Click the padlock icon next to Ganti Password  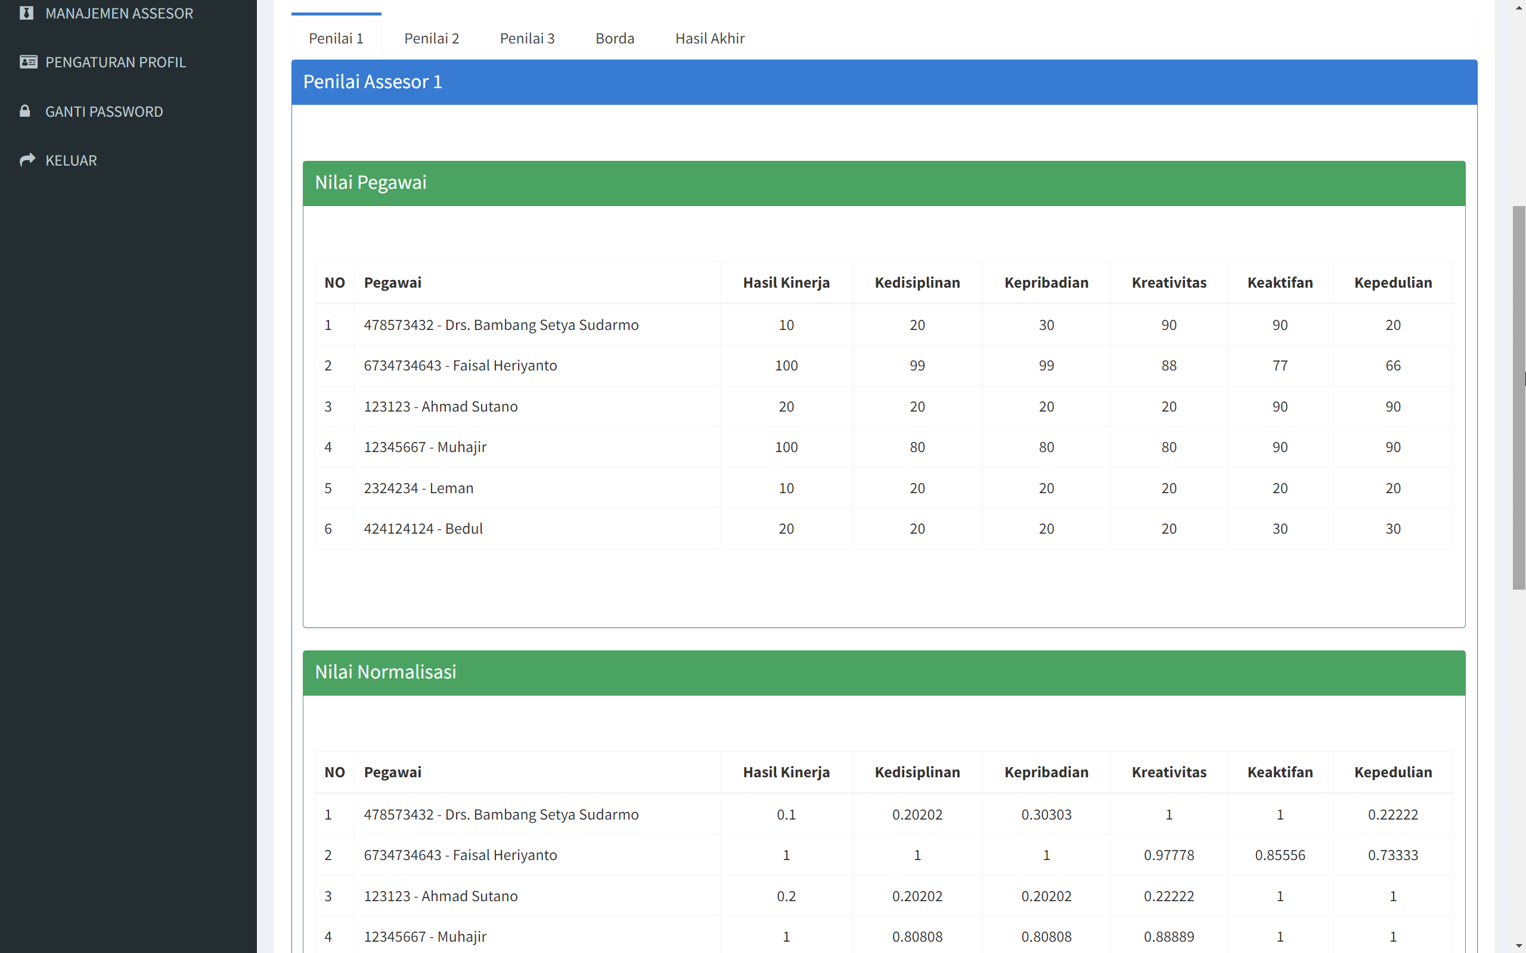tap(25, 111)
